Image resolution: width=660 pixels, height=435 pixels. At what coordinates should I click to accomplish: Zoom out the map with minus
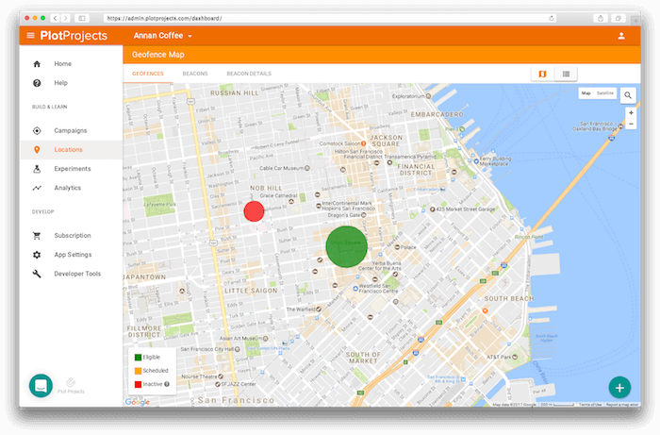click(631, 124)
